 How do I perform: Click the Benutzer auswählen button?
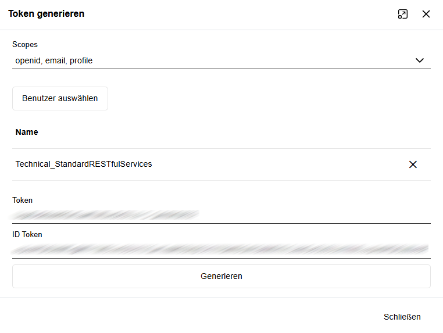[60, 98]
